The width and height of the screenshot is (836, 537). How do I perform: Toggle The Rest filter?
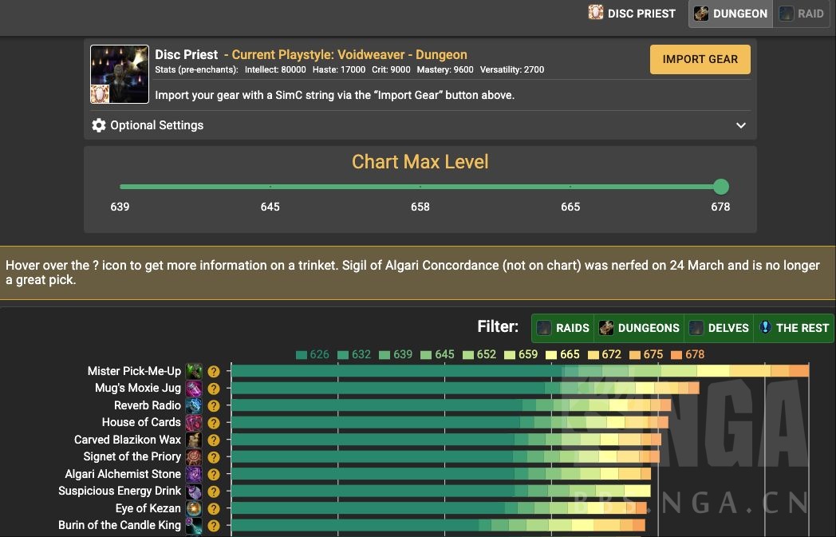pyautogui.click(x=793, y=328)
